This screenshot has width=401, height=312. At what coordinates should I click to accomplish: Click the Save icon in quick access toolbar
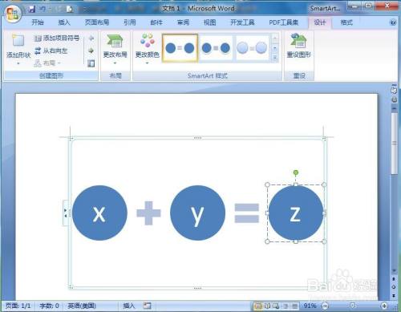(x=32, y=9)
